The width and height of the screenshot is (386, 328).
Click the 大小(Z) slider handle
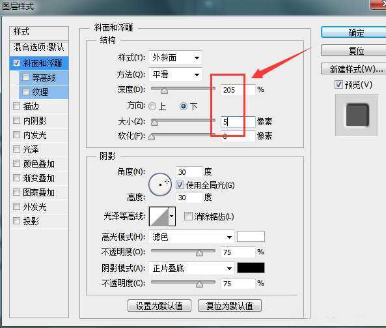pos(155,123)
